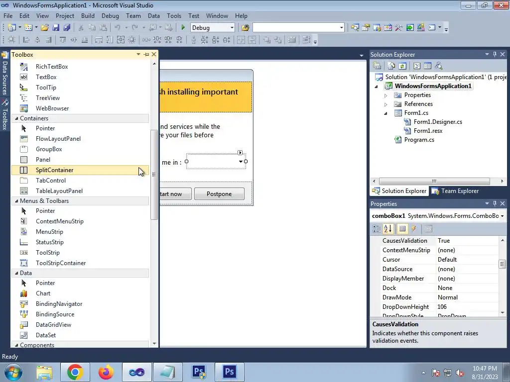
Task: Collapse the Menus & Toolbars group
Action: pos(16,201)
